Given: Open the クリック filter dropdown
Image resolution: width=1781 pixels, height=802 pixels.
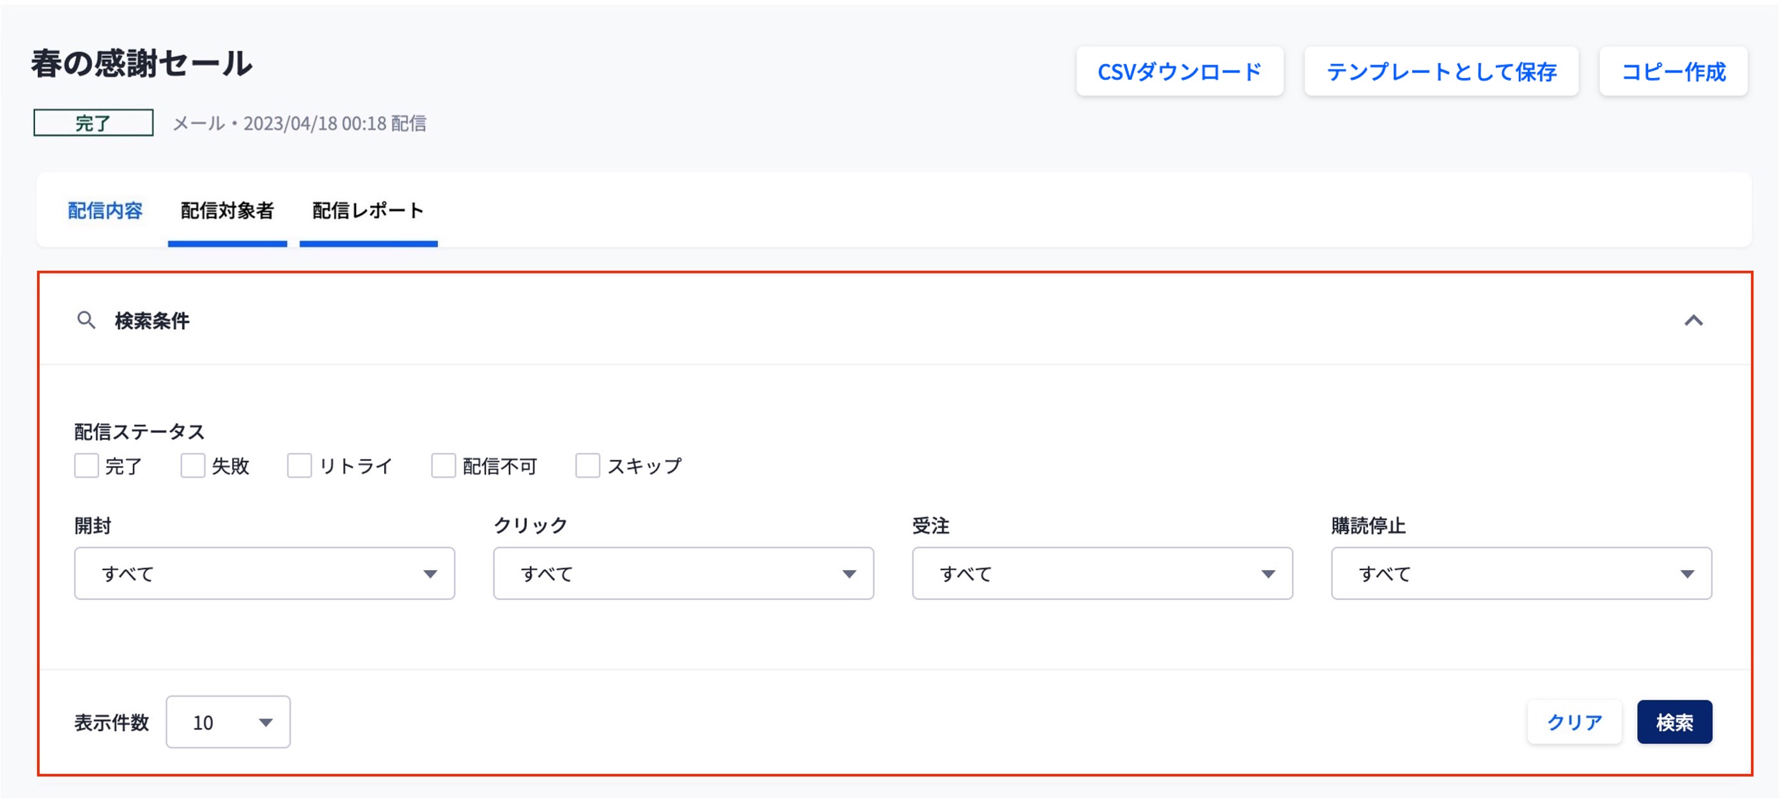Looking at the screenshot, I should 683,573.
